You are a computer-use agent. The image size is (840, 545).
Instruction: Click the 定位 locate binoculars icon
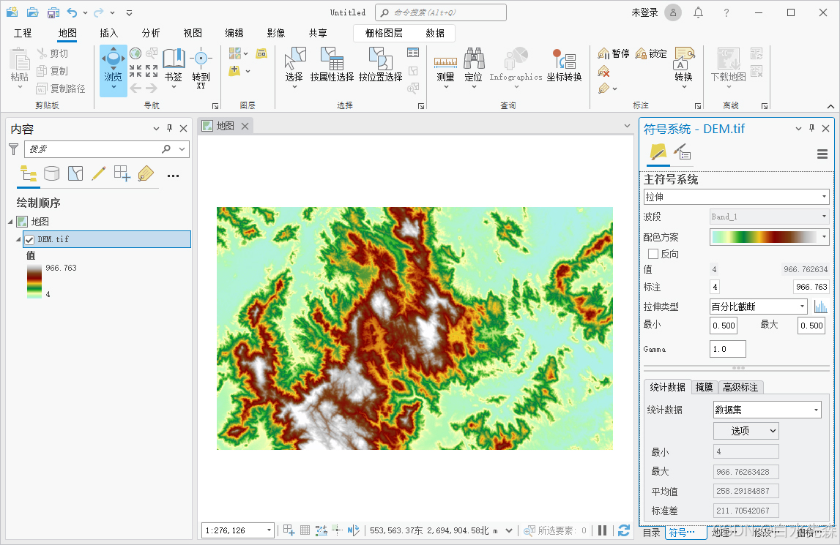coord(474,59)
